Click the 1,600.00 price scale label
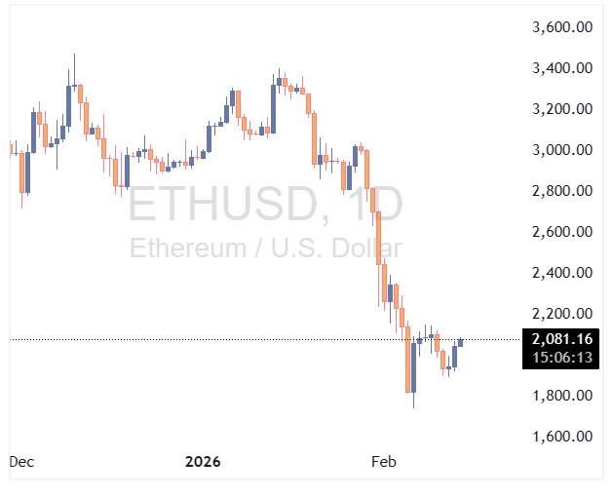The width and height of the screenshot is (613, 497). 564,437
